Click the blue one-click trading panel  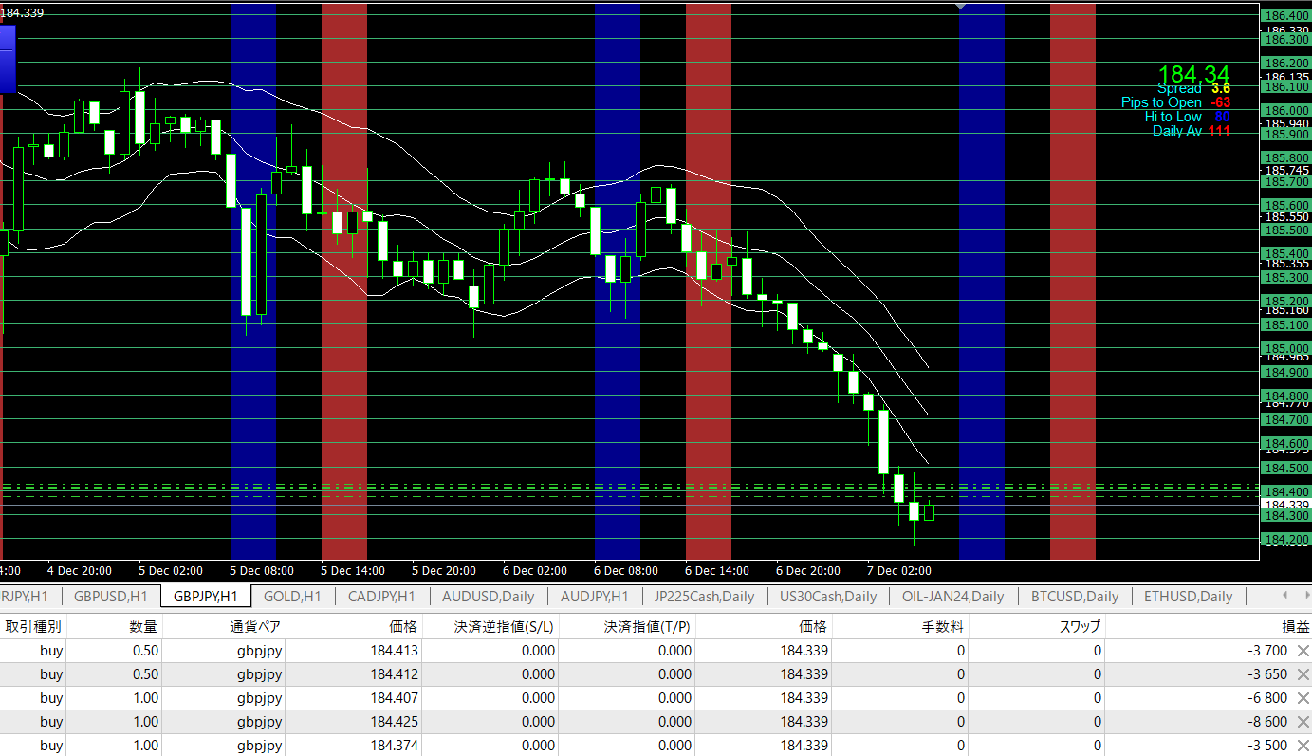[x=8, y=57]
